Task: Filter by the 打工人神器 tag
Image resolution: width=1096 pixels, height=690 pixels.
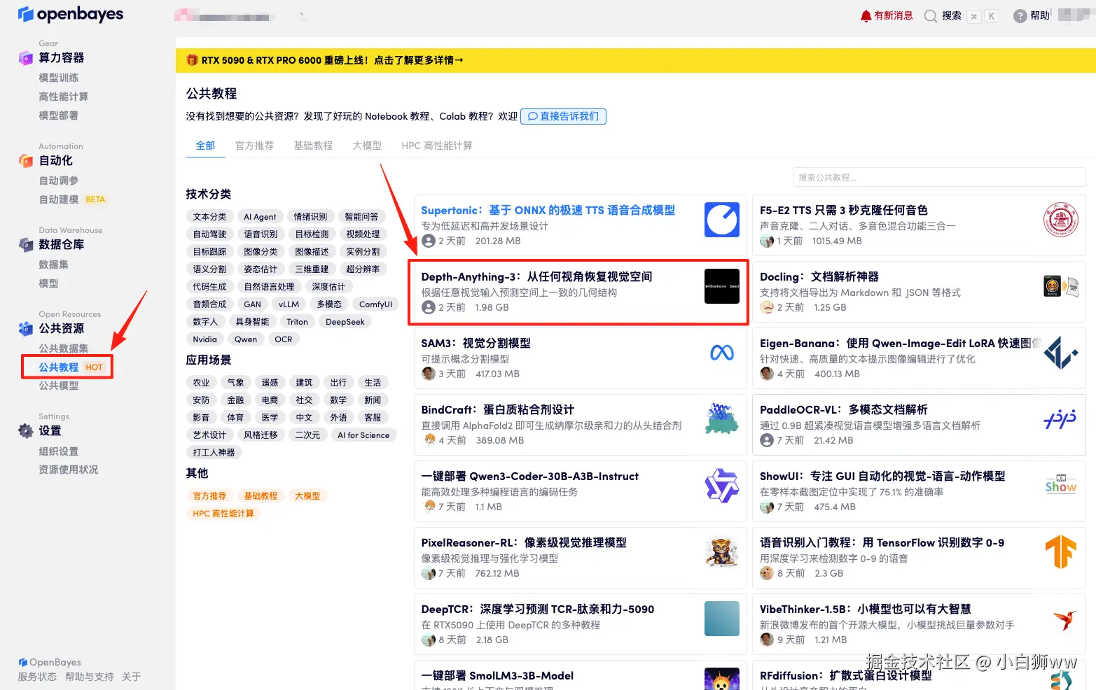Action: coord(214,453)
